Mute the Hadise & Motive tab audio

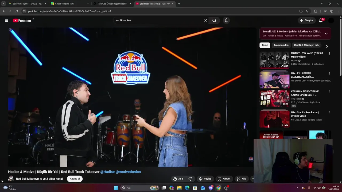point(169,4)
